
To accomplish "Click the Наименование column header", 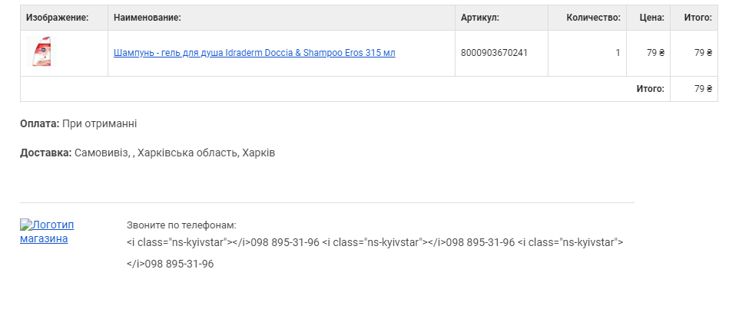I will (x=147, y=18).
